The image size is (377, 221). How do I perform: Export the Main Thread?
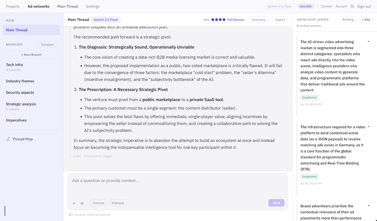point(280,19)
